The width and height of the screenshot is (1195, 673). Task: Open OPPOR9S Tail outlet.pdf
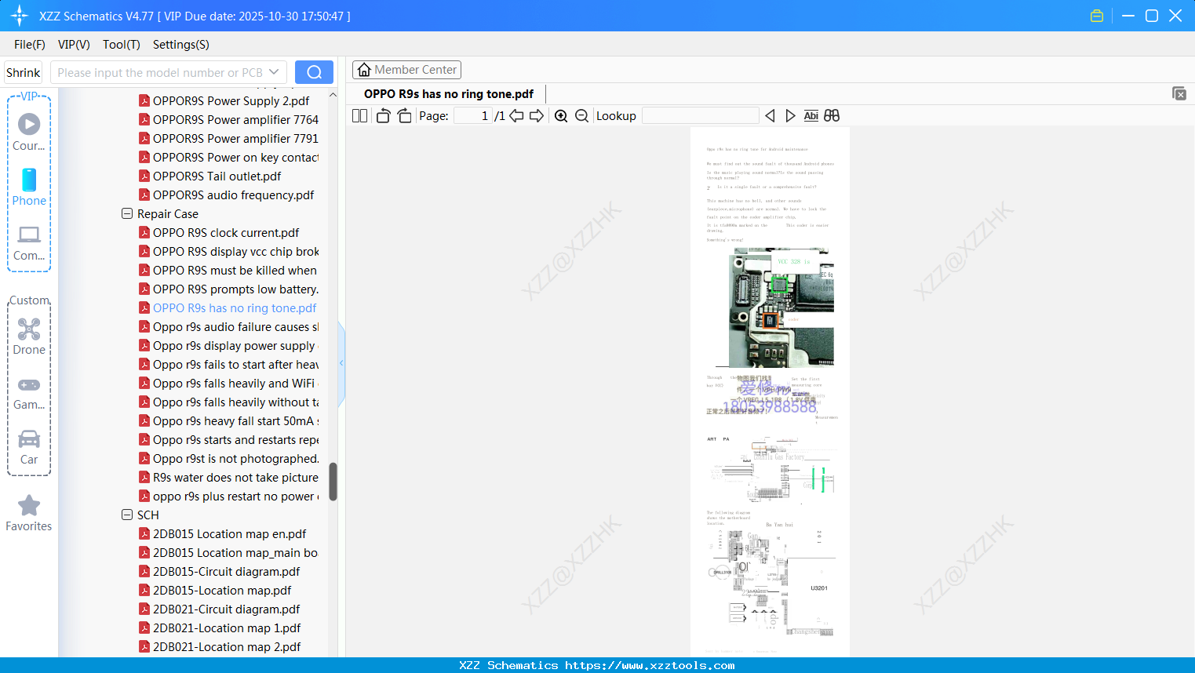click(217, 176)
